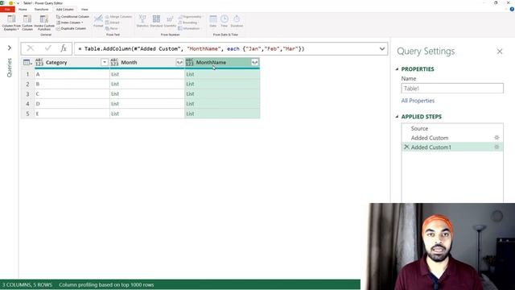Open the Index Column dropdown
Image resolution: width=515 pixels, height=290 pixels.
pyautogui.click(x=70, y=23)
